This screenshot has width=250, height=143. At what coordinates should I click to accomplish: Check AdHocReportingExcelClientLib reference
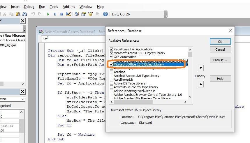111,91
